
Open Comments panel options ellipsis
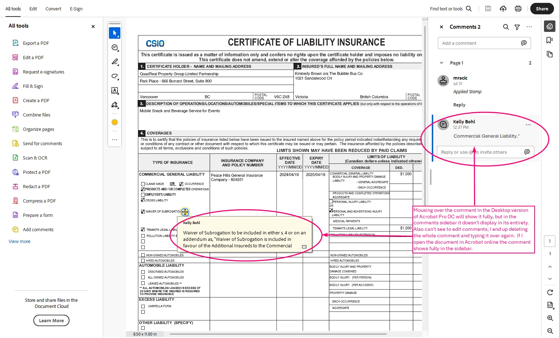(529, 27)
